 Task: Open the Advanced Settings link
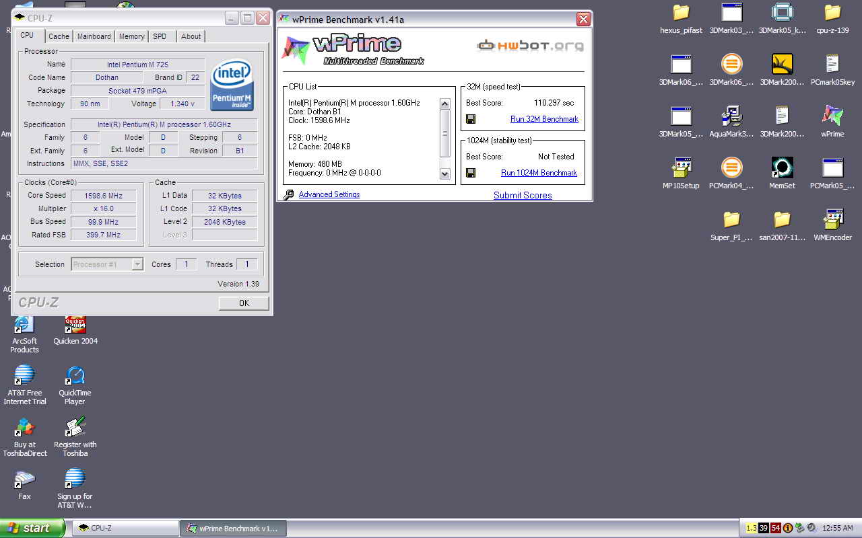click(x=329, y=194)
